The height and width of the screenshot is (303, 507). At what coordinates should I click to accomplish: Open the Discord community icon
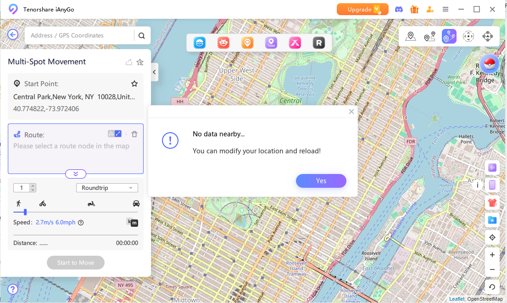399,9
